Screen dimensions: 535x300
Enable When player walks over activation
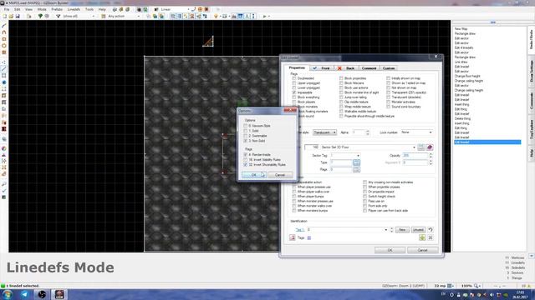tap(294, 192)
